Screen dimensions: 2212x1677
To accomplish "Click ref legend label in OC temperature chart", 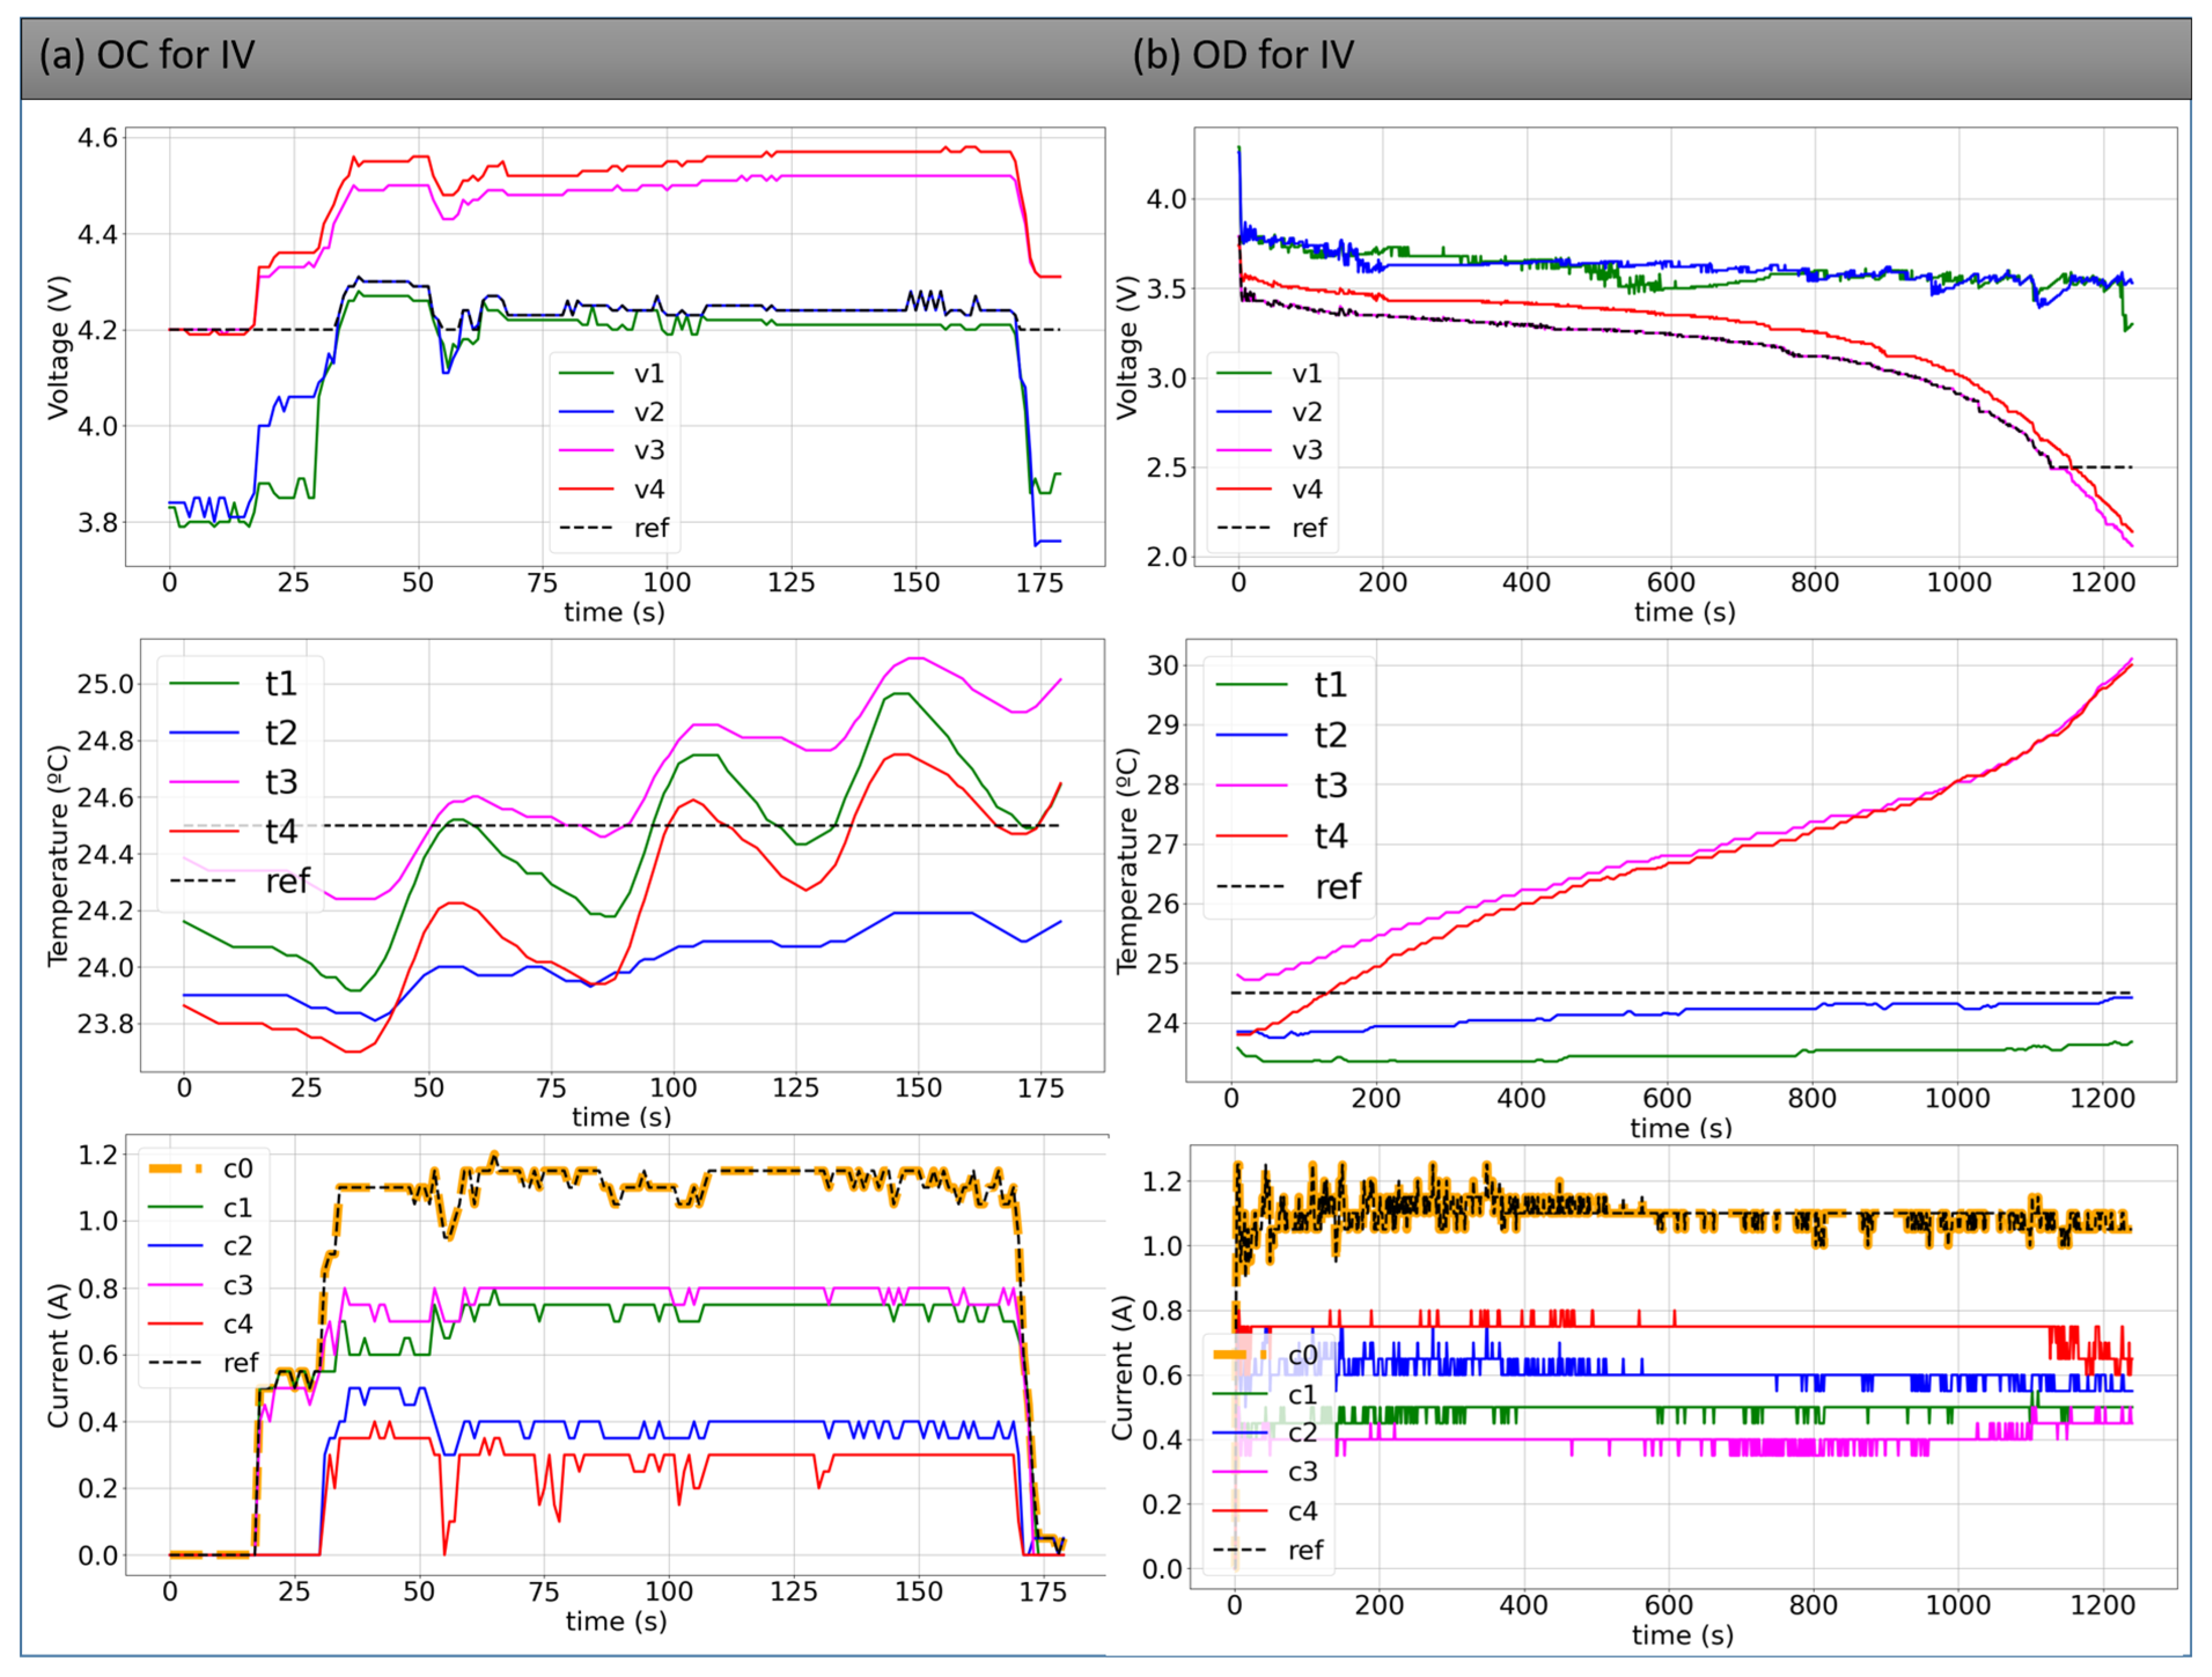I will [288, 881].
